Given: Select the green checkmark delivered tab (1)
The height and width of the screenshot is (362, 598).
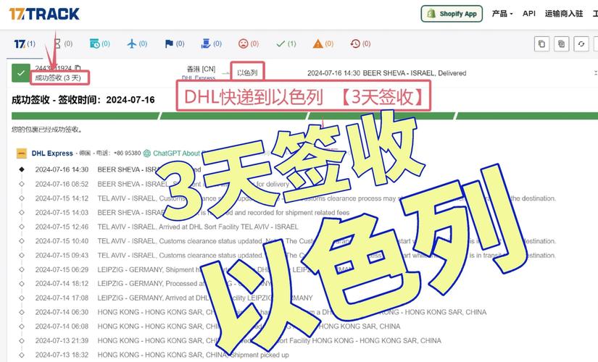Looking at the screenshot, I should tap(286, 44).
